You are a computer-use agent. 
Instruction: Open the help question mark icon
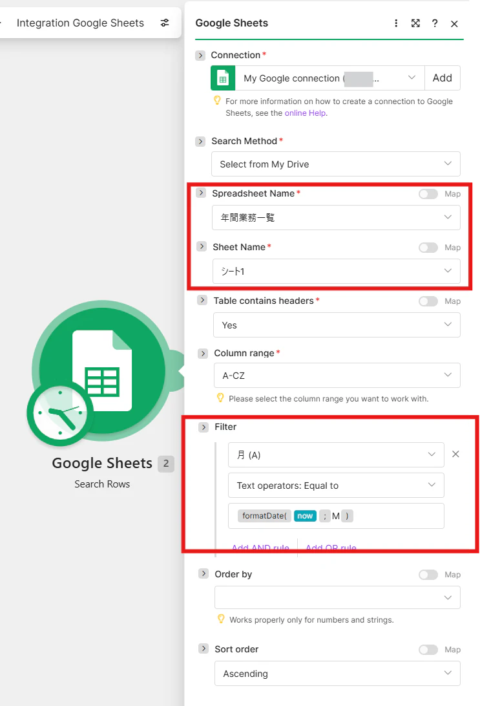point(435,23)
